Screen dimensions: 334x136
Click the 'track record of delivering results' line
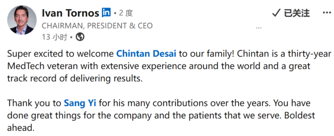[75, 79]
